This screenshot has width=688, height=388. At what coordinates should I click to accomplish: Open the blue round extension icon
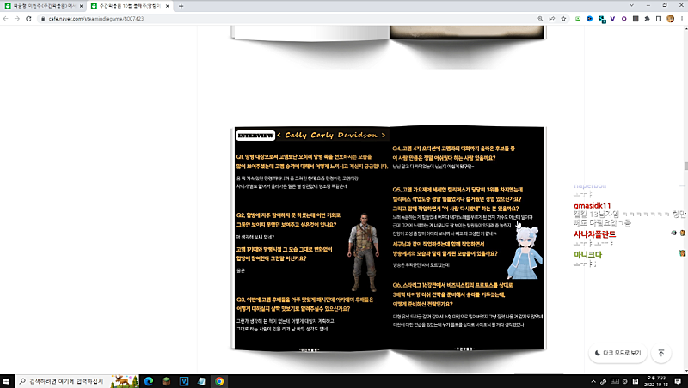tap(590, 19)
